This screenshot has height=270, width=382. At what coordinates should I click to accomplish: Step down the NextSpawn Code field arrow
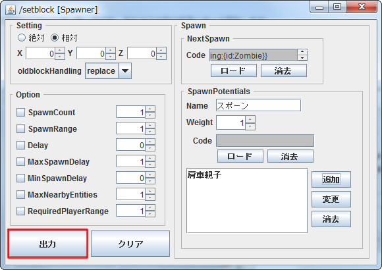[302, 58]
